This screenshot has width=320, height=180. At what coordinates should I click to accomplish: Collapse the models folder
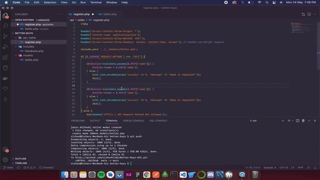point(28,55)
